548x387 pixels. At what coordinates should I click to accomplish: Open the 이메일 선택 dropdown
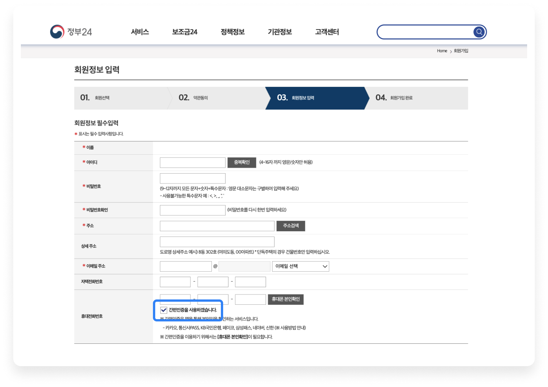pyautogui.click(x=301, y=266)
